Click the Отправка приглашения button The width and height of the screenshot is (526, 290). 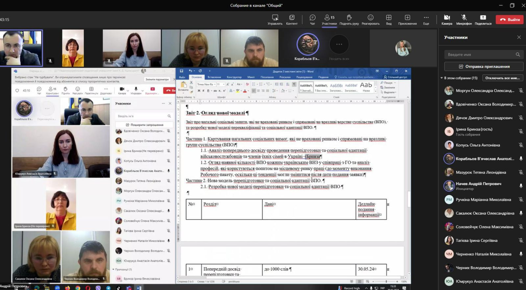click(484, 66)
